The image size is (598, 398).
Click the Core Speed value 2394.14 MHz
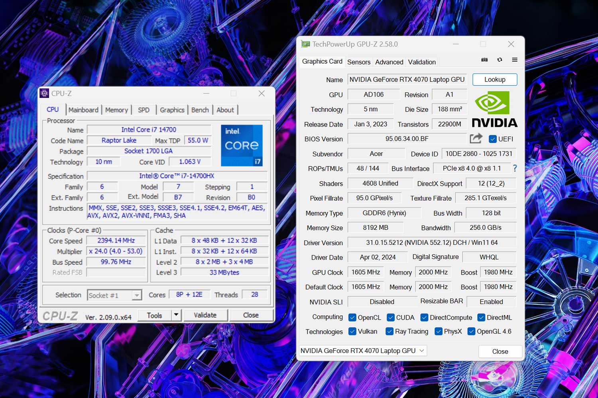click(116, 240)
